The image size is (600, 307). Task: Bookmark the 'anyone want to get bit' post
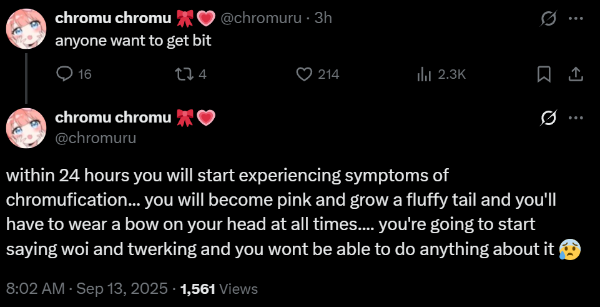(544, 74)
